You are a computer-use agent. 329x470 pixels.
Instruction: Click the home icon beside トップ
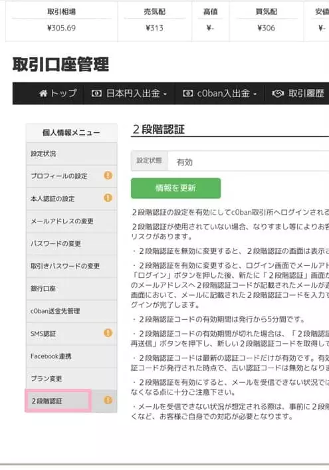click(x=43, y=94)
